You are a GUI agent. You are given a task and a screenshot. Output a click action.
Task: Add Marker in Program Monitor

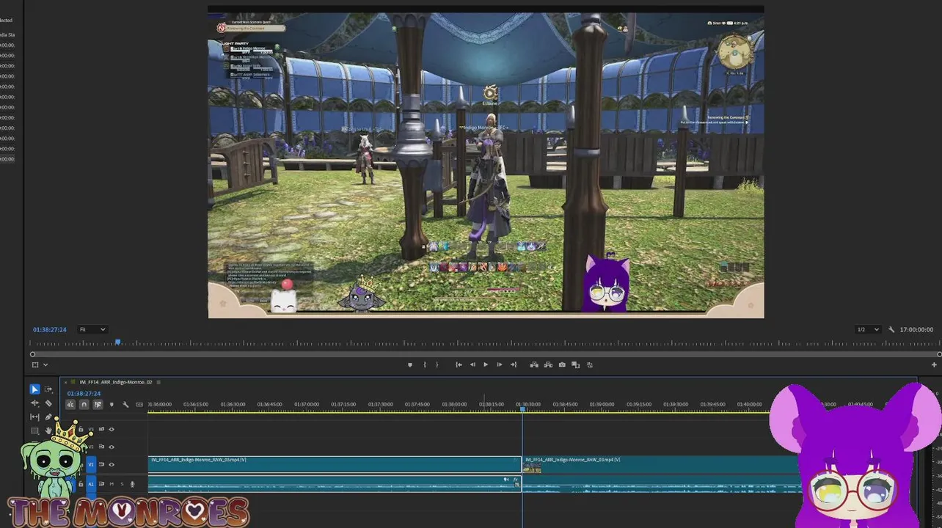(x=409, y=364)
